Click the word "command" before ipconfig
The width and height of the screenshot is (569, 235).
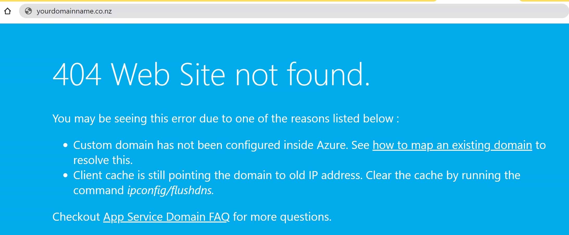(x=98, y=190)
